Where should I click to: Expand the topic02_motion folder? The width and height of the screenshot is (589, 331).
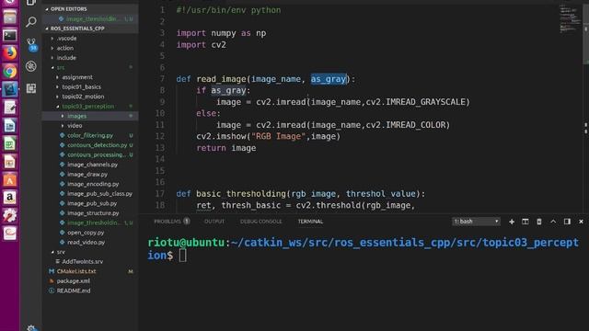coord(90,97)
